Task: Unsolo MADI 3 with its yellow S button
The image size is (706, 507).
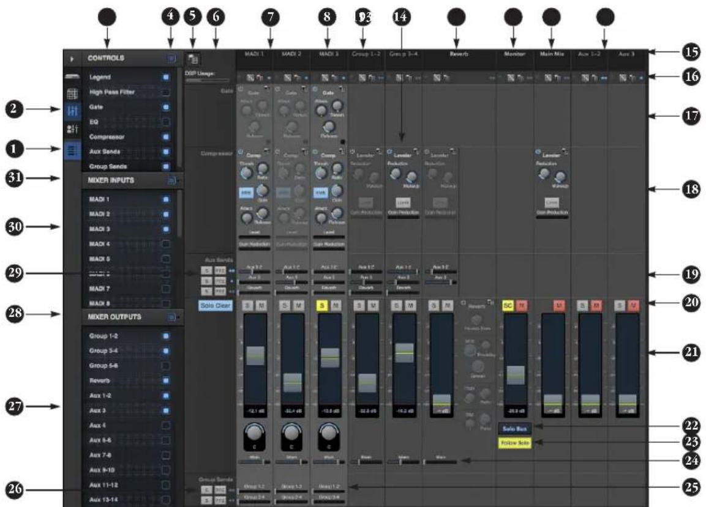Action: pyautogui.click(x=321, y=306)
